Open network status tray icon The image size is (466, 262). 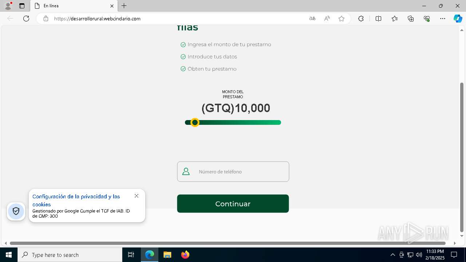tap(410, 255)
